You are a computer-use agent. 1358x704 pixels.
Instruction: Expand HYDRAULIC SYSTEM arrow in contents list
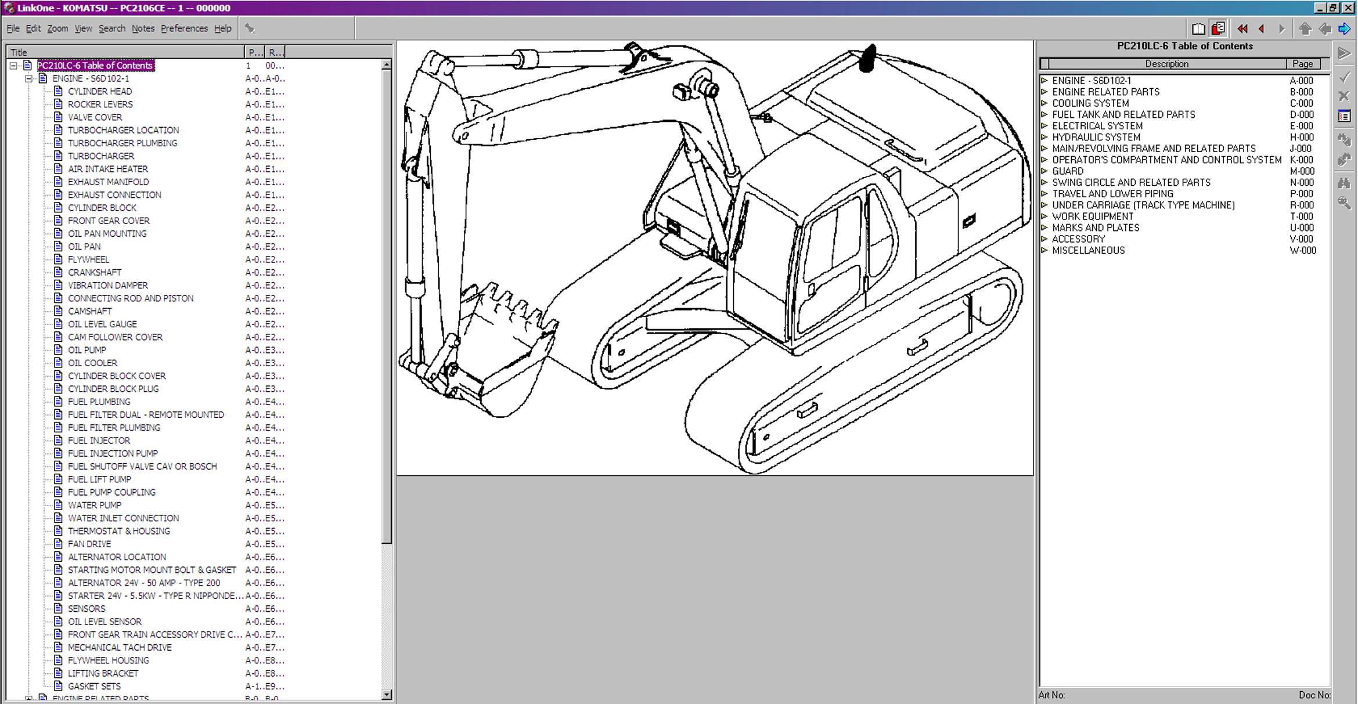1044,137
